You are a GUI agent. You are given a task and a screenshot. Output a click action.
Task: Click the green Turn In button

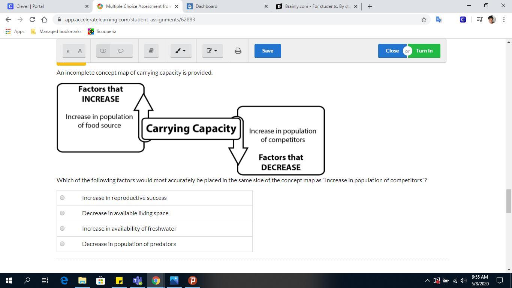[x=424, y=51]
